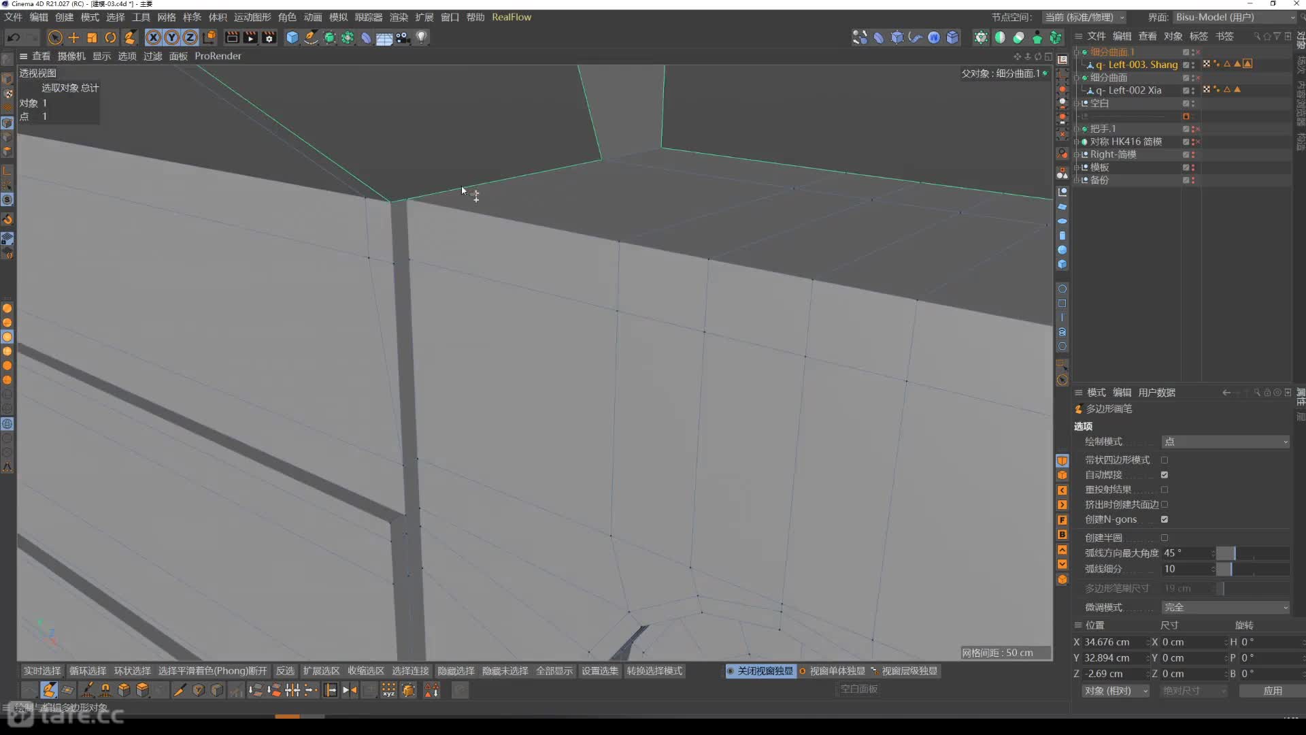This screenshot has width=1306, height=735.
Task: Click the coordinate system cube icon
Action: (x=210, y=37)
